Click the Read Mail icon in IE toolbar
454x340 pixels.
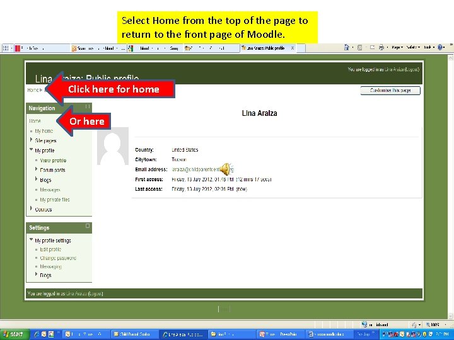click(x=373, y=47)
